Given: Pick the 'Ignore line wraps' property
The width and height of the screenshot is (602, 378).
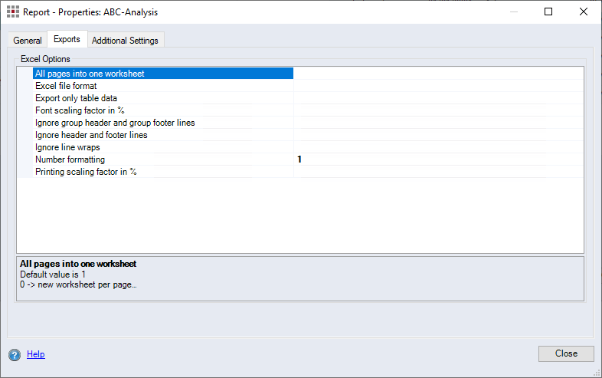Looking at the screenshot, I should pyautogui.click(x=67, y=147).
